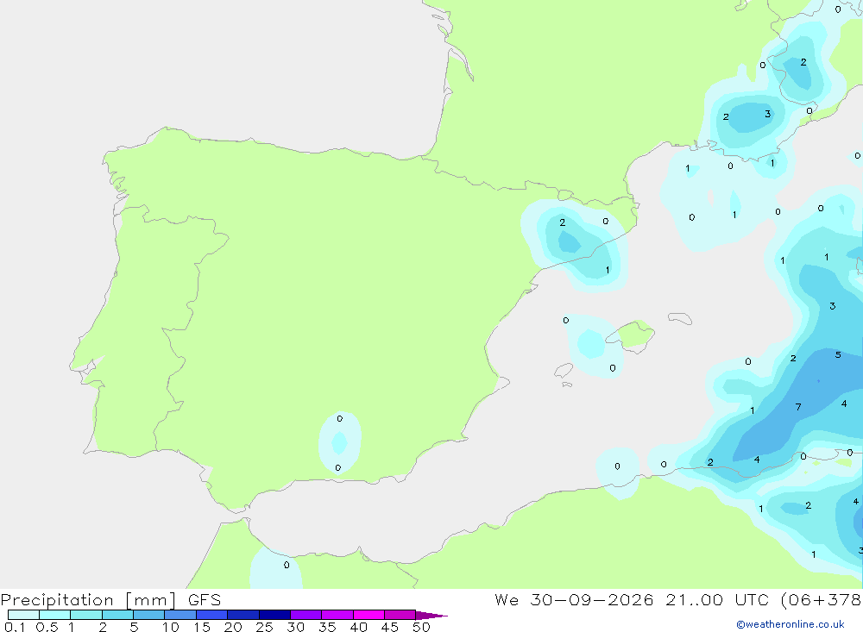863x632 pixels.
Task: Select the 0.1–0.5 mm legend swatch
Action: 23,615
